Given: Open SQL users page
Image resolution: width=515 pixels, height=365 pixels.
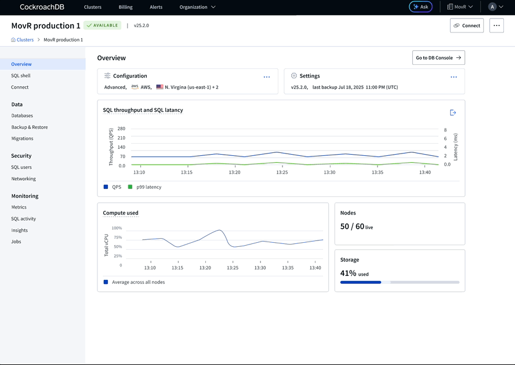Looking at the screenshot, I should coord(21,167).
